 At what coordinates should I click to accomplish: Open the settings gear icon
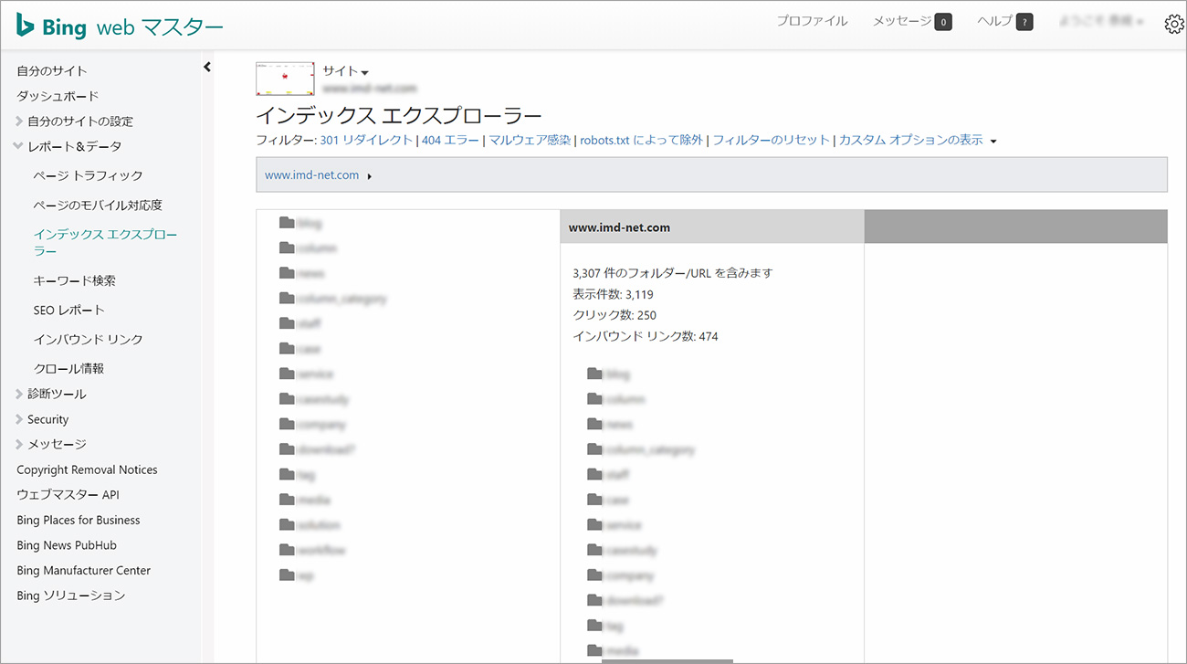(1174, 24)
